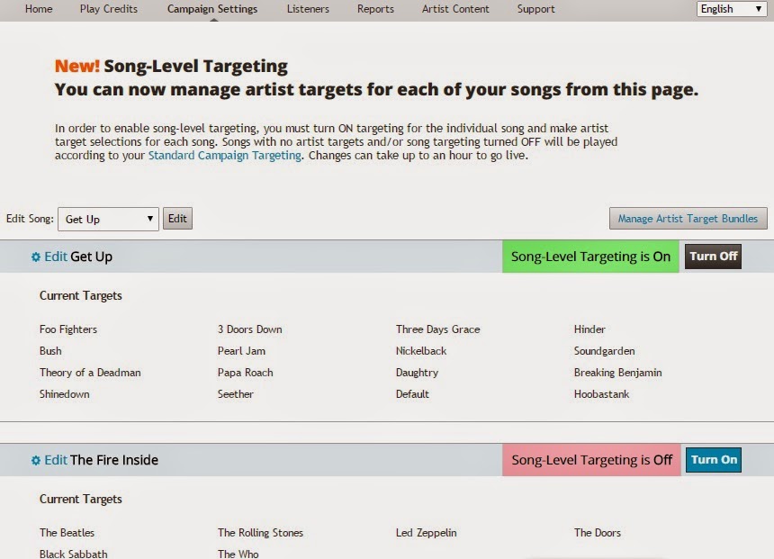Click the Edit link for Get Up
The image size is (774, 559).
point(56,257)
